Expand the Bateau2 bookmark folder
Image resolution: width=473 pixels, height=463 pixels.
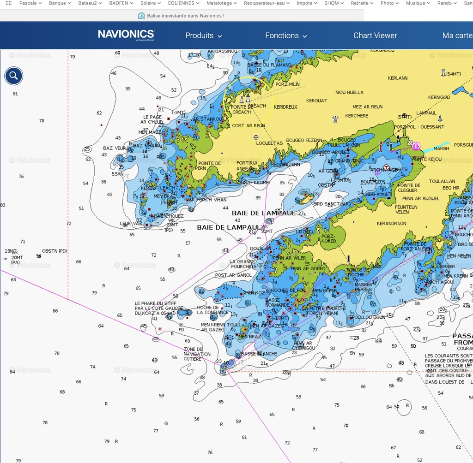tap(90, 3)
